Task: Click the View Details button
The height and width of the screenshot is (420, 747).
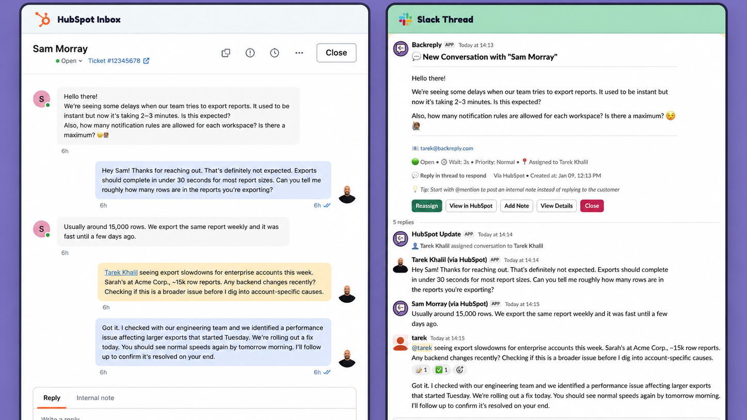Action: pyautogui.click(x=557, y=206)
